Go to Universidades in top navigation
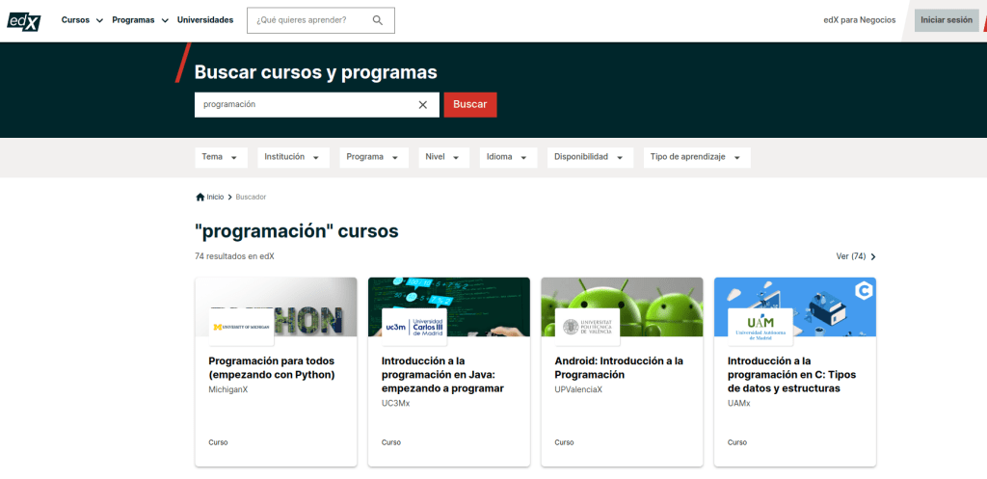This screenshot has height=479, width=987. coord(205,20)
